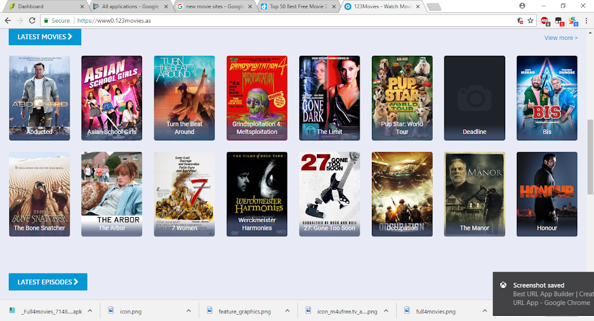Viewport: 594px width, 321px height.
Task: Open the AdBlock Plus extension icon
Action: coord(545,21)
